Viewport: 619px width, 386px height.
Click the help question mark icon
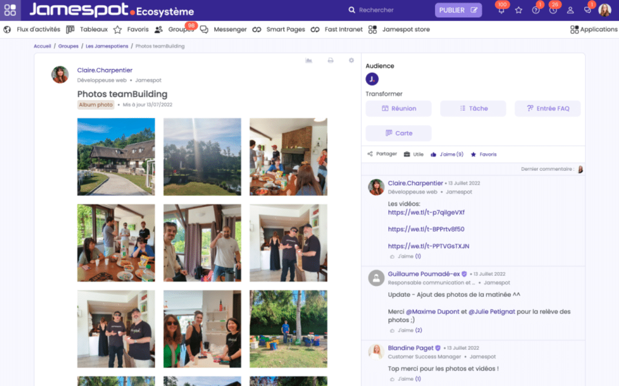point(536,10)
